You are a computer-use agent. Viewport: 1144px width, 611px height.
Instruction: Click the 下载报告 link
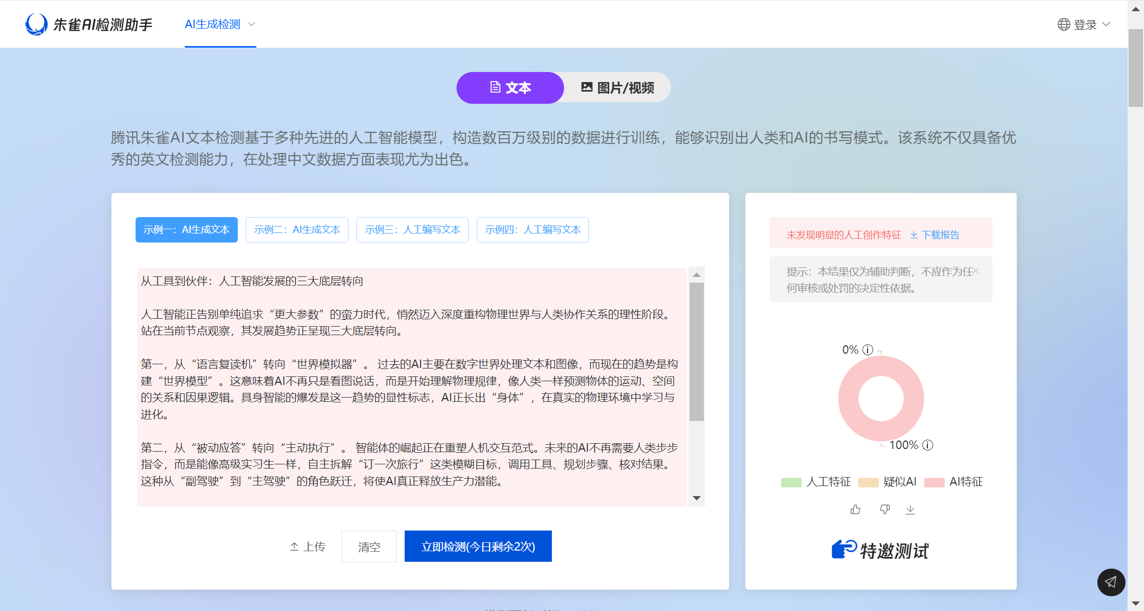pyautogui.click(x=935, y=235)
